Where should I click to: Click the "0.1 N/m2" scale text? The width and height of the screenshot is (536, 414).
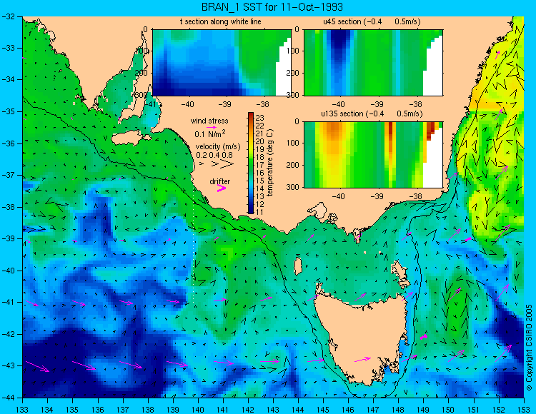pyautogui.click(x=210, y=133)
